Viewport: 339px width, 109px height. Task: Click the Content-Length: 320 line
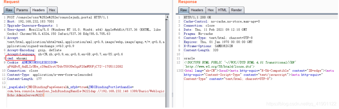click(x=201, y=50)
